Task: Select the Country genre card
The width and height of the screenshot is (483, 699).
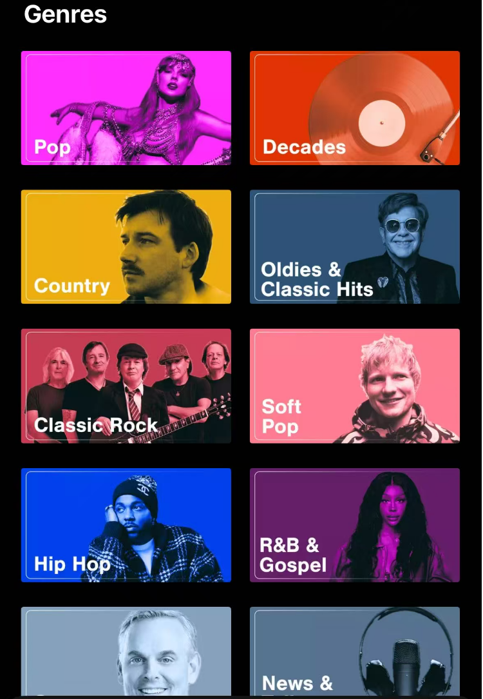Action: (126, 246)
